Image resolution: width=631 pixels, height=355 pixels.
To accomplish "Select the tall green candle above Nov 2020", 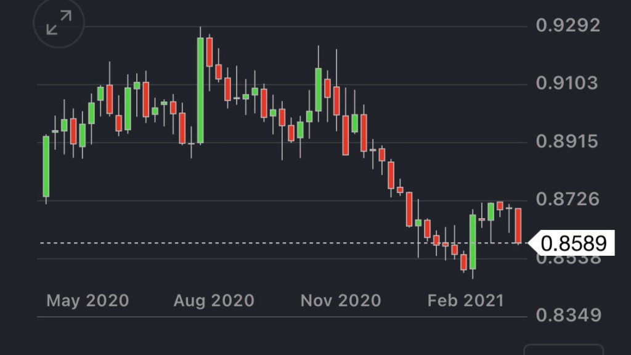I will click(x=319, y=89).
